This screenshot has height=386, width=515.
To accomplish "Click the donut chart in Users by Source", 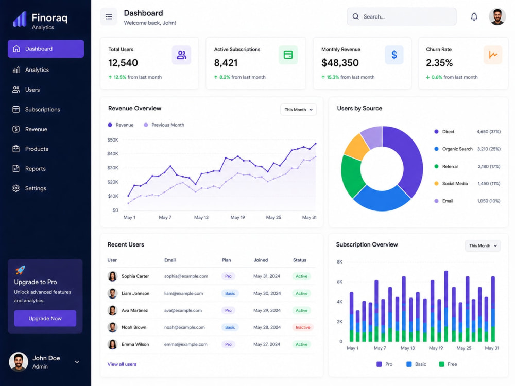I will point(382,168).
